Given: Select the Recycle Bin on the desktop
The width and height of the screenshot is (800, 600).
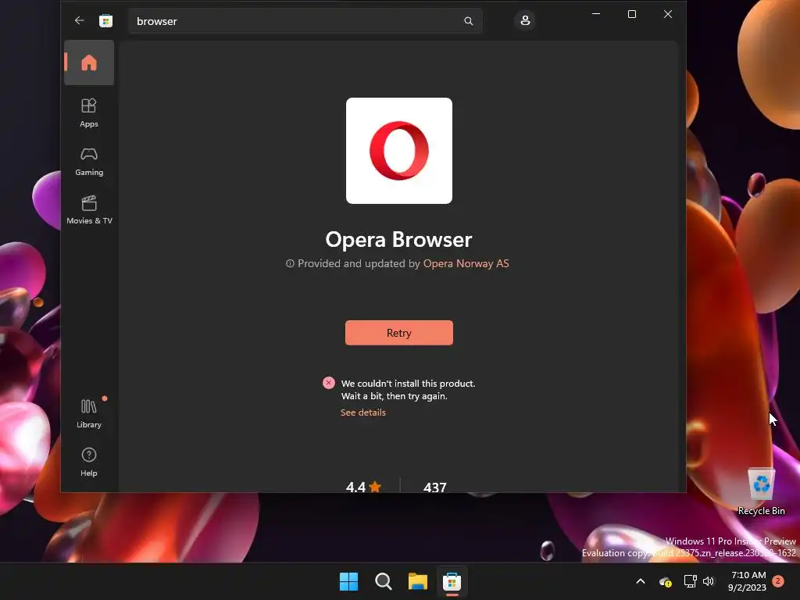Looking at the screenshot, I should [761, 491].
